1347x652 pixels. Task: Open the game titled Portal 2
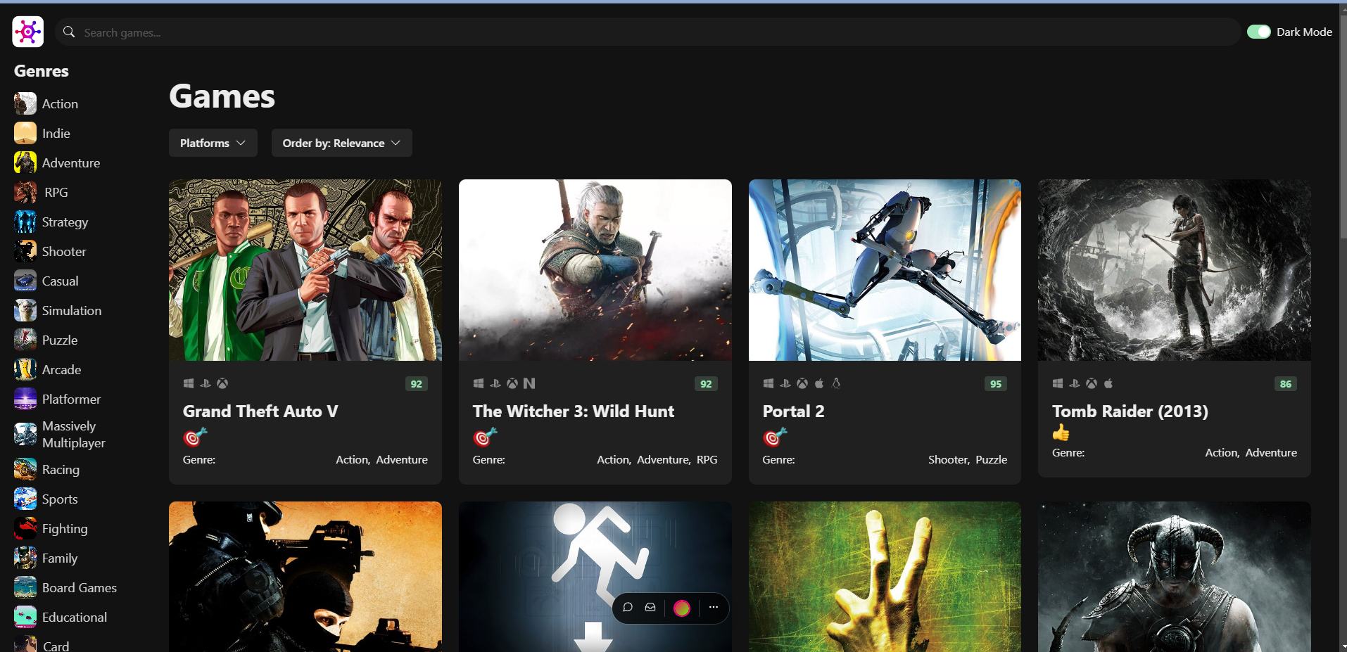point(792,411)
